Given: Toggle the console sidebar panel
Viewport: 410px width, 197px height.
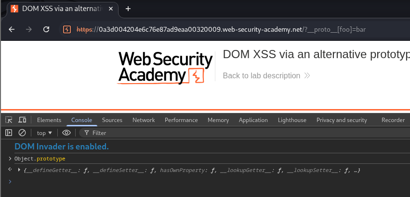Looking at the screenshot, I should pyautogui.click(x=9, y=133).
